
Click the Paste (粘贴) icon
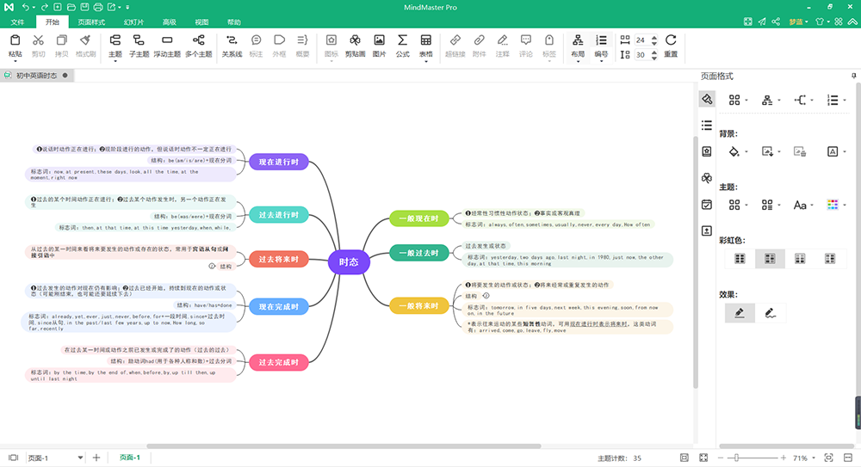click(x=15, y=40)
